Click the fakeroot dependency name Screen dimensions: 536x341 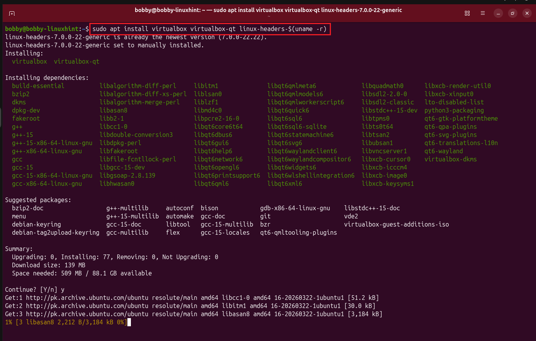tap(26, 118)
